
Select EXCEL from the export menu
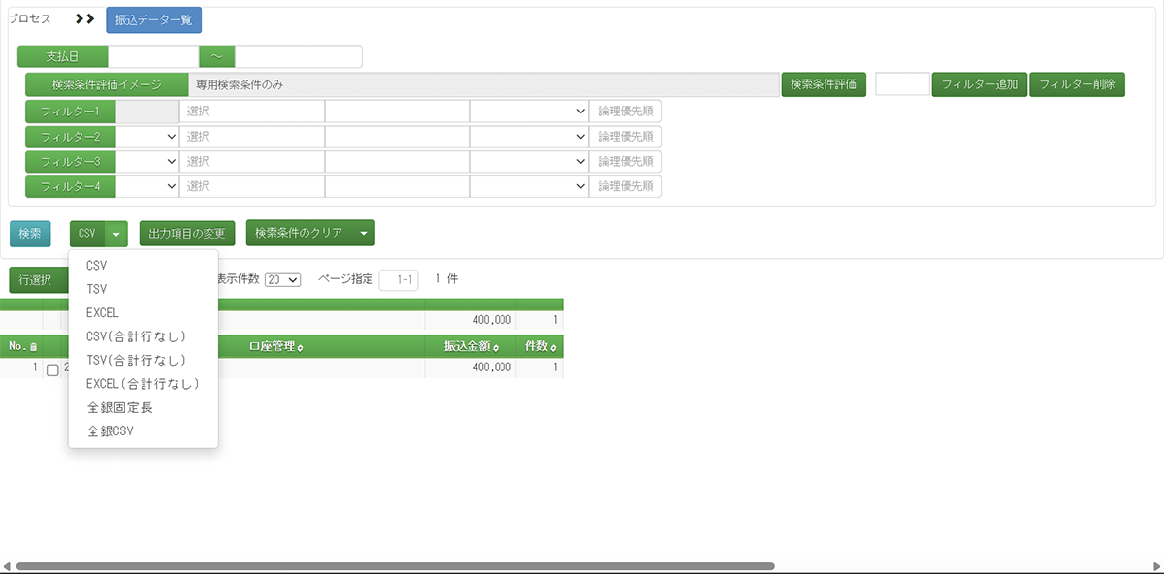tap(144, 313)
